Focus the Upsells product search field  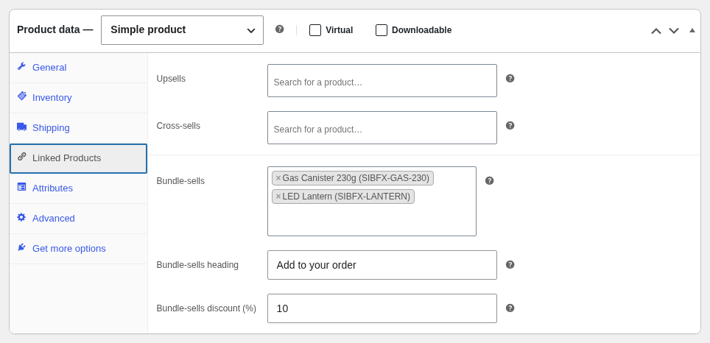pos(382,80)
